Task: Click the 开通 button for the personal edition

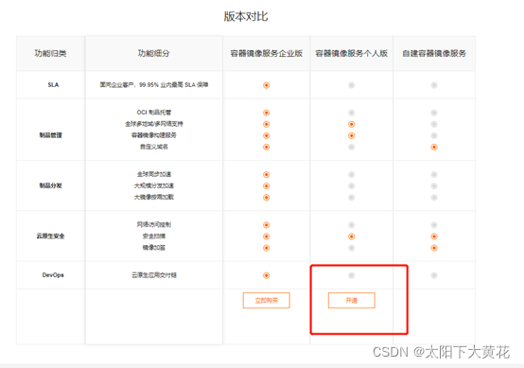Action: pos(352,300)
